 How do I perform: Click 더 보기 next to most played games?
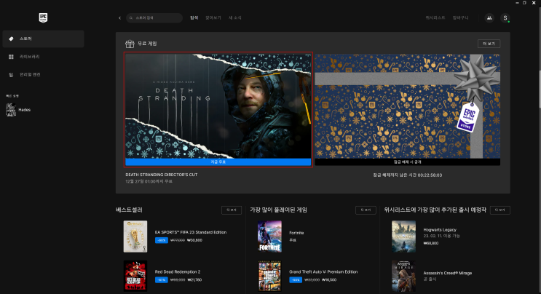coord(366,210)
